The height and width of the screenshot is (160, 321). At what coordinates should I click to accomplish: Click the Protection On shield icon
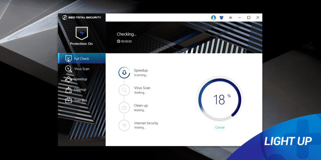pyautogui.click(x=82, y=33)
